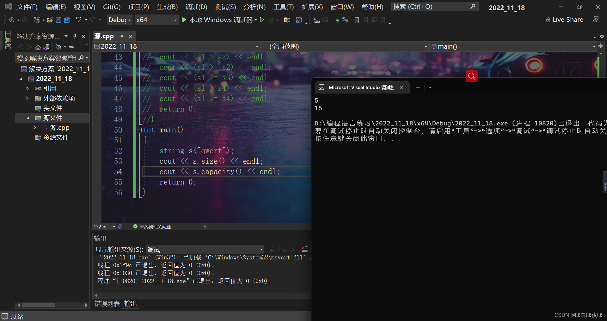
Task: Collapse the 源文件 folder
Action: coord(28,118)
